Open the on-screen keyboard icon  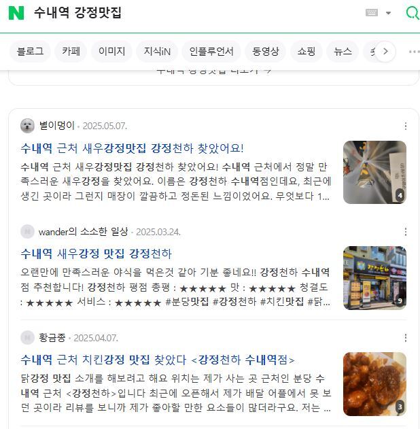pyautogui.click(x=372, y=13)
